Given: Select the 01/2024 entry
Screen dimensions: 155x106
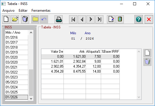Looking at the screenshot, I should click(x=16, y=87).
